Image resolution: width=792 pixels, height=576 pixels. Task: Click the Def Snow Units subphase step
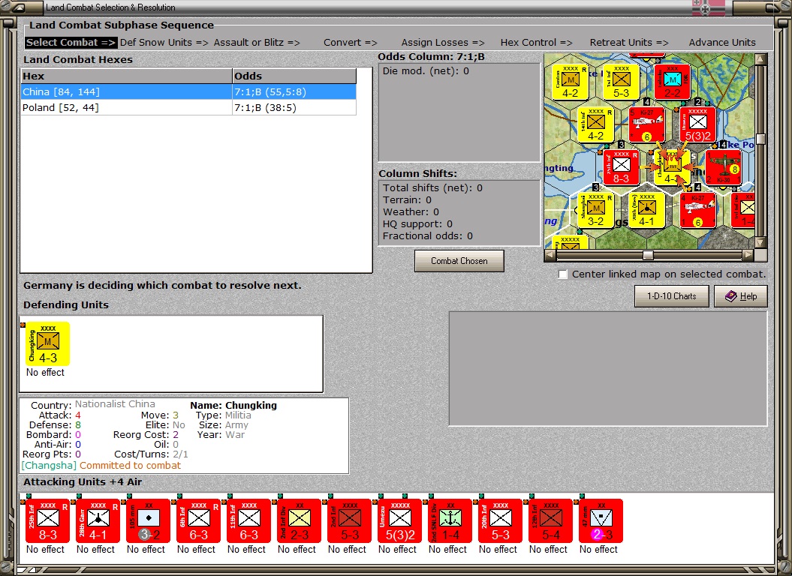tap(164, 43)
